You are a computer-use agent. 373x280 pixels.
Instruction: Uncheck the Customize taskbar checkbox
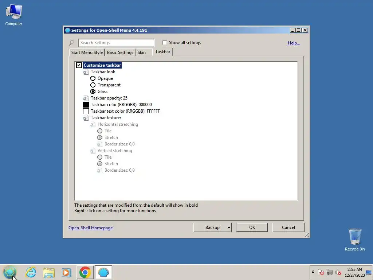click(79, 65)
